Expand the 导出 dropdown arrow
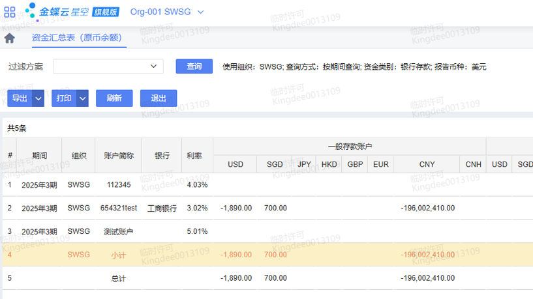Screen dimensions: 533x299 [x=38, y=98]
